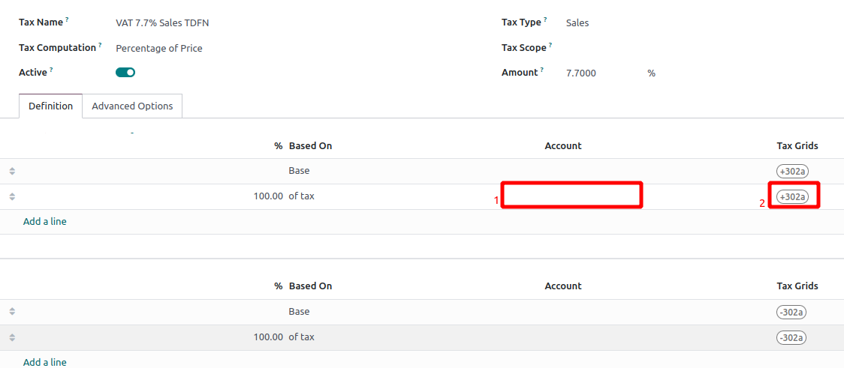Select the +302a tag in the first of tax row
The image size is (844, 368).
(x=792, y=196)
